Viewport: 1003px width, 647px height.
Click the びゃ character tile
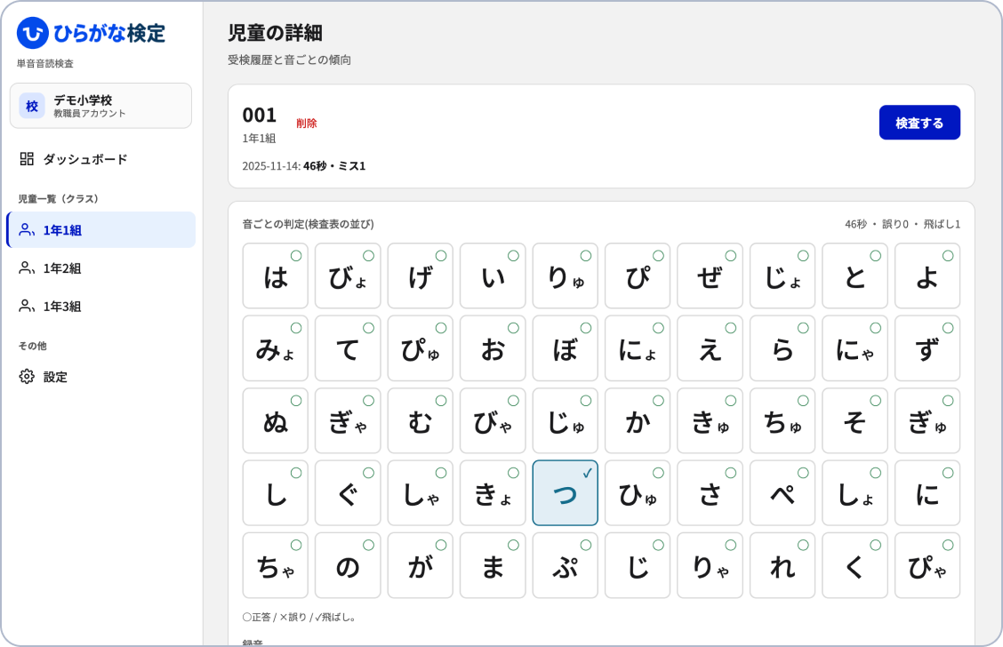pyautogui.click(x=493, y=420)
